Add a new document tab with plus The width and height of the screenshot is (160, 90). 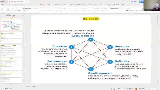click(31, 2)
